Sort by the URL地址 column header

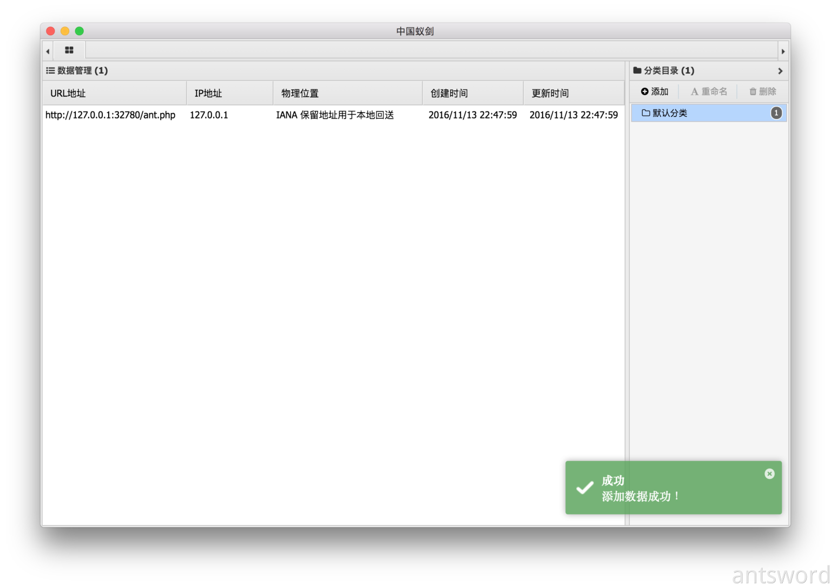tap(68, 93)
